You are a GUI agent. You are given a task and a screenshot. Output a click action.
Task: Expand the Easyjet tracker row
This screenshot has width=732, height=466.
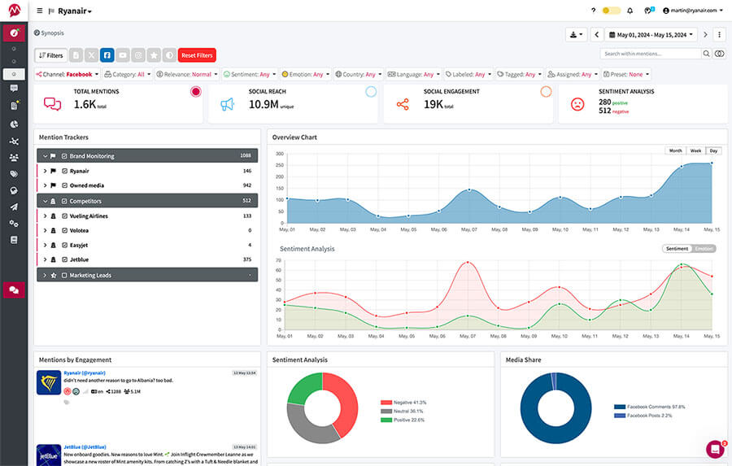click(x=45, y=245)
